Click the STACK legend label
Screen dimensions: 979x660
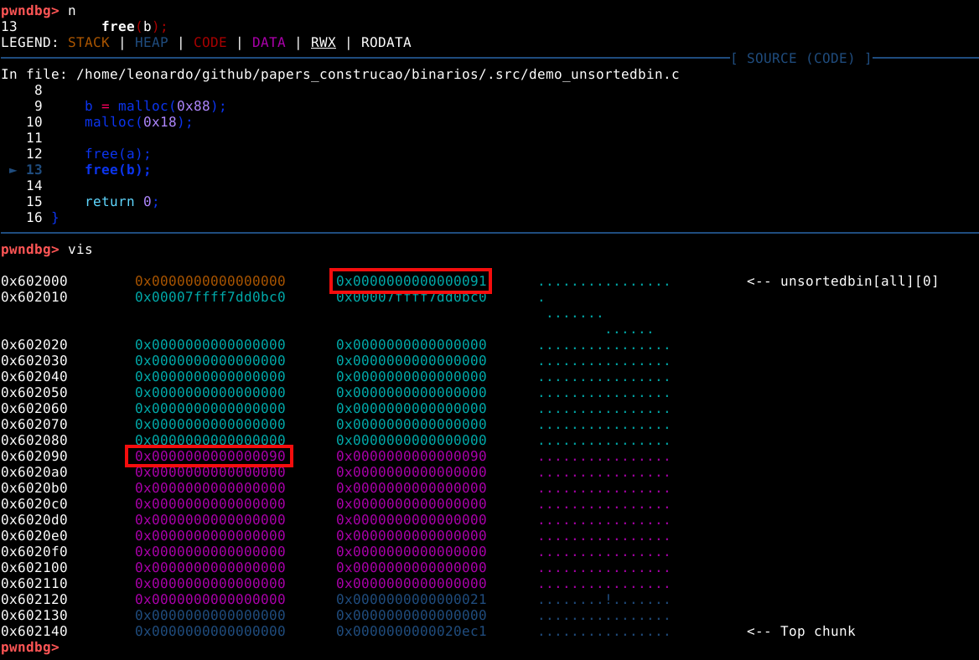pos(88,42)
